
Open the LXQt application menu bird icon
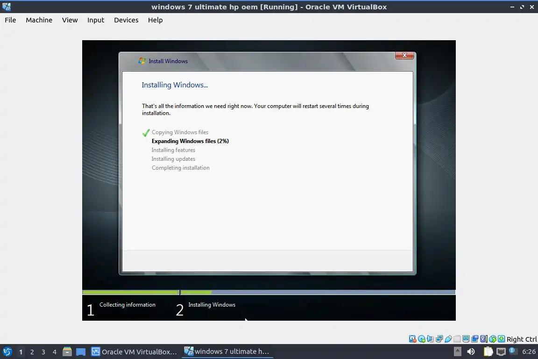(7, 352)
